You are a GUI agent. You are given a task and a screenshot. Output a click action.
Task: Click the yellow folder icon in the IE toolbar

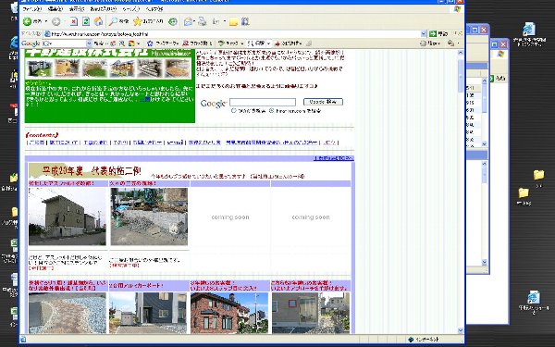(233, 22)
